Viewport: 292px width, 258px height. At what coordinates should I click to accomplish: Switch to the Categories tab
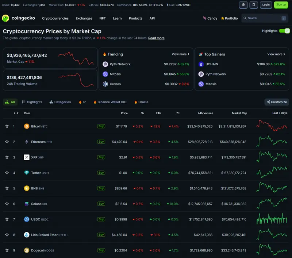pyautogui.click(x=60, y=102)
